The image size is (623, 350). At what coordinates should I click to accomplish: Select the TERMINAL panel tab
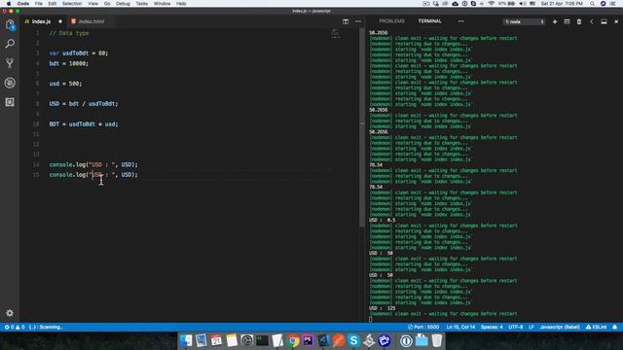[x=429, y=21]
